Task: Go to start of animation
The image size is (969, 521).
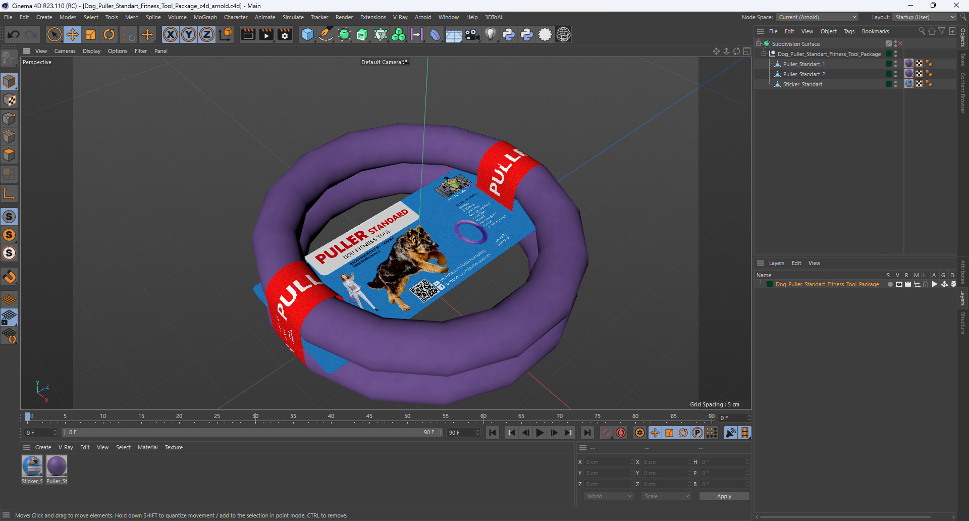Action: 493,433
